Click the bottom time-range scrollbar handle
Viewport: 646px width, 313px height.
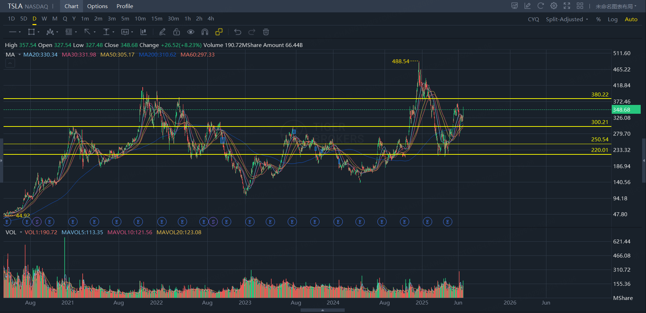pyautogui.click(x=322, y=310)
